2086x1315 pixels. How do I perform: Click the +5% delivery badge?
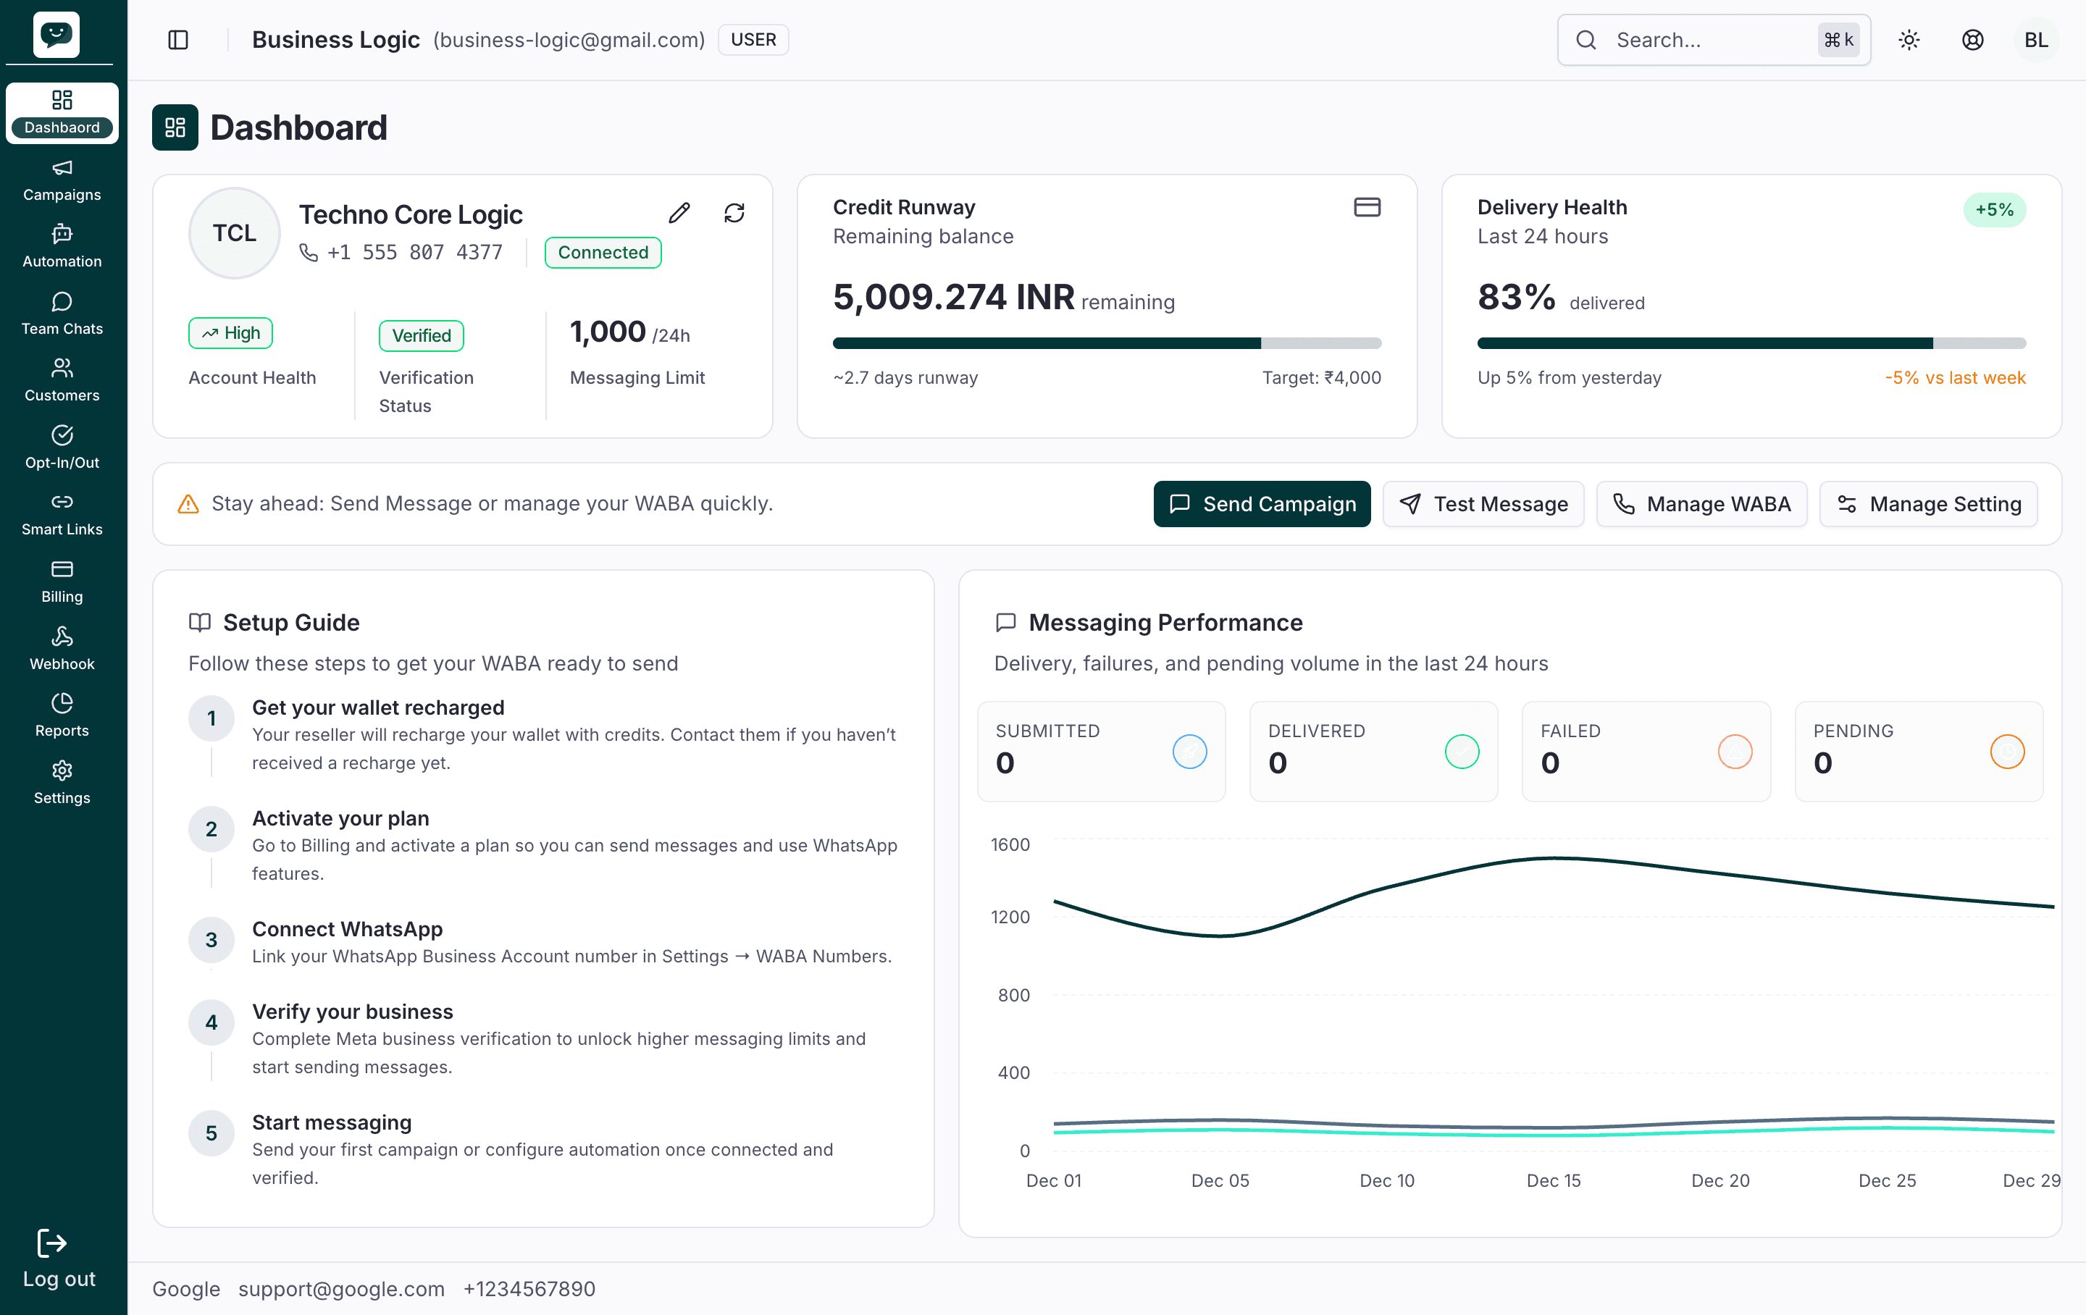[1994, 210]
